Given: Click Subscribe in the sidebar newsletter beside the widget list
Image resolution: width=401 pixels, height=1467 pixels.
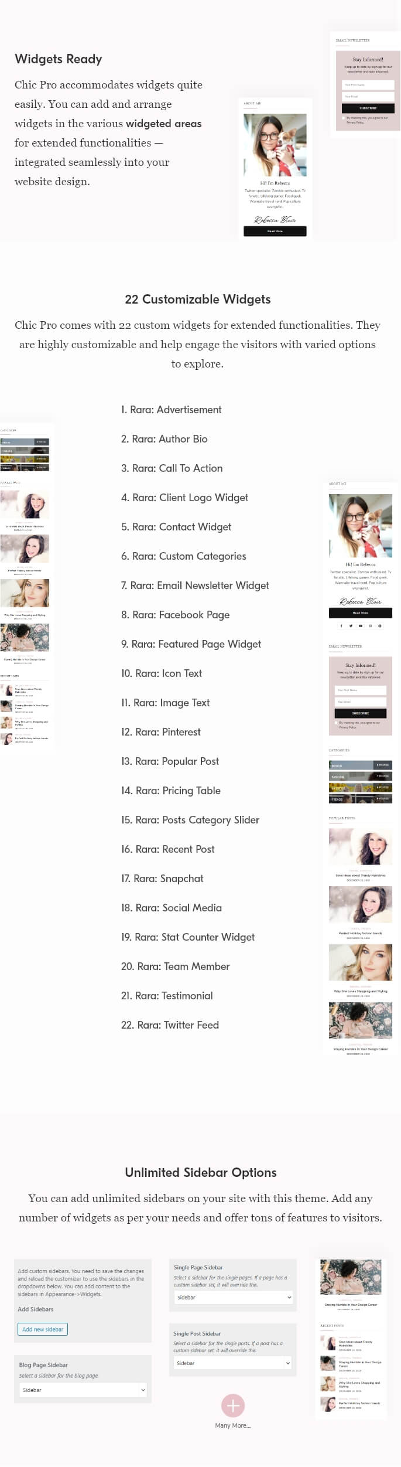Looking at the screenshot, I should [360, 713].
